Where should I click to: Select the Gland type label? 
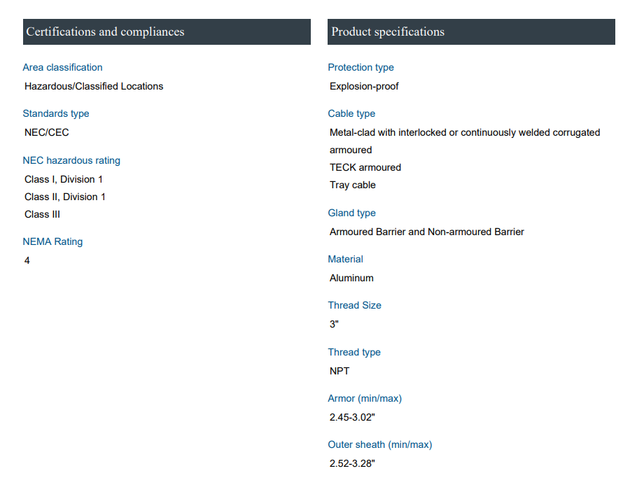[x=351, y=213]
